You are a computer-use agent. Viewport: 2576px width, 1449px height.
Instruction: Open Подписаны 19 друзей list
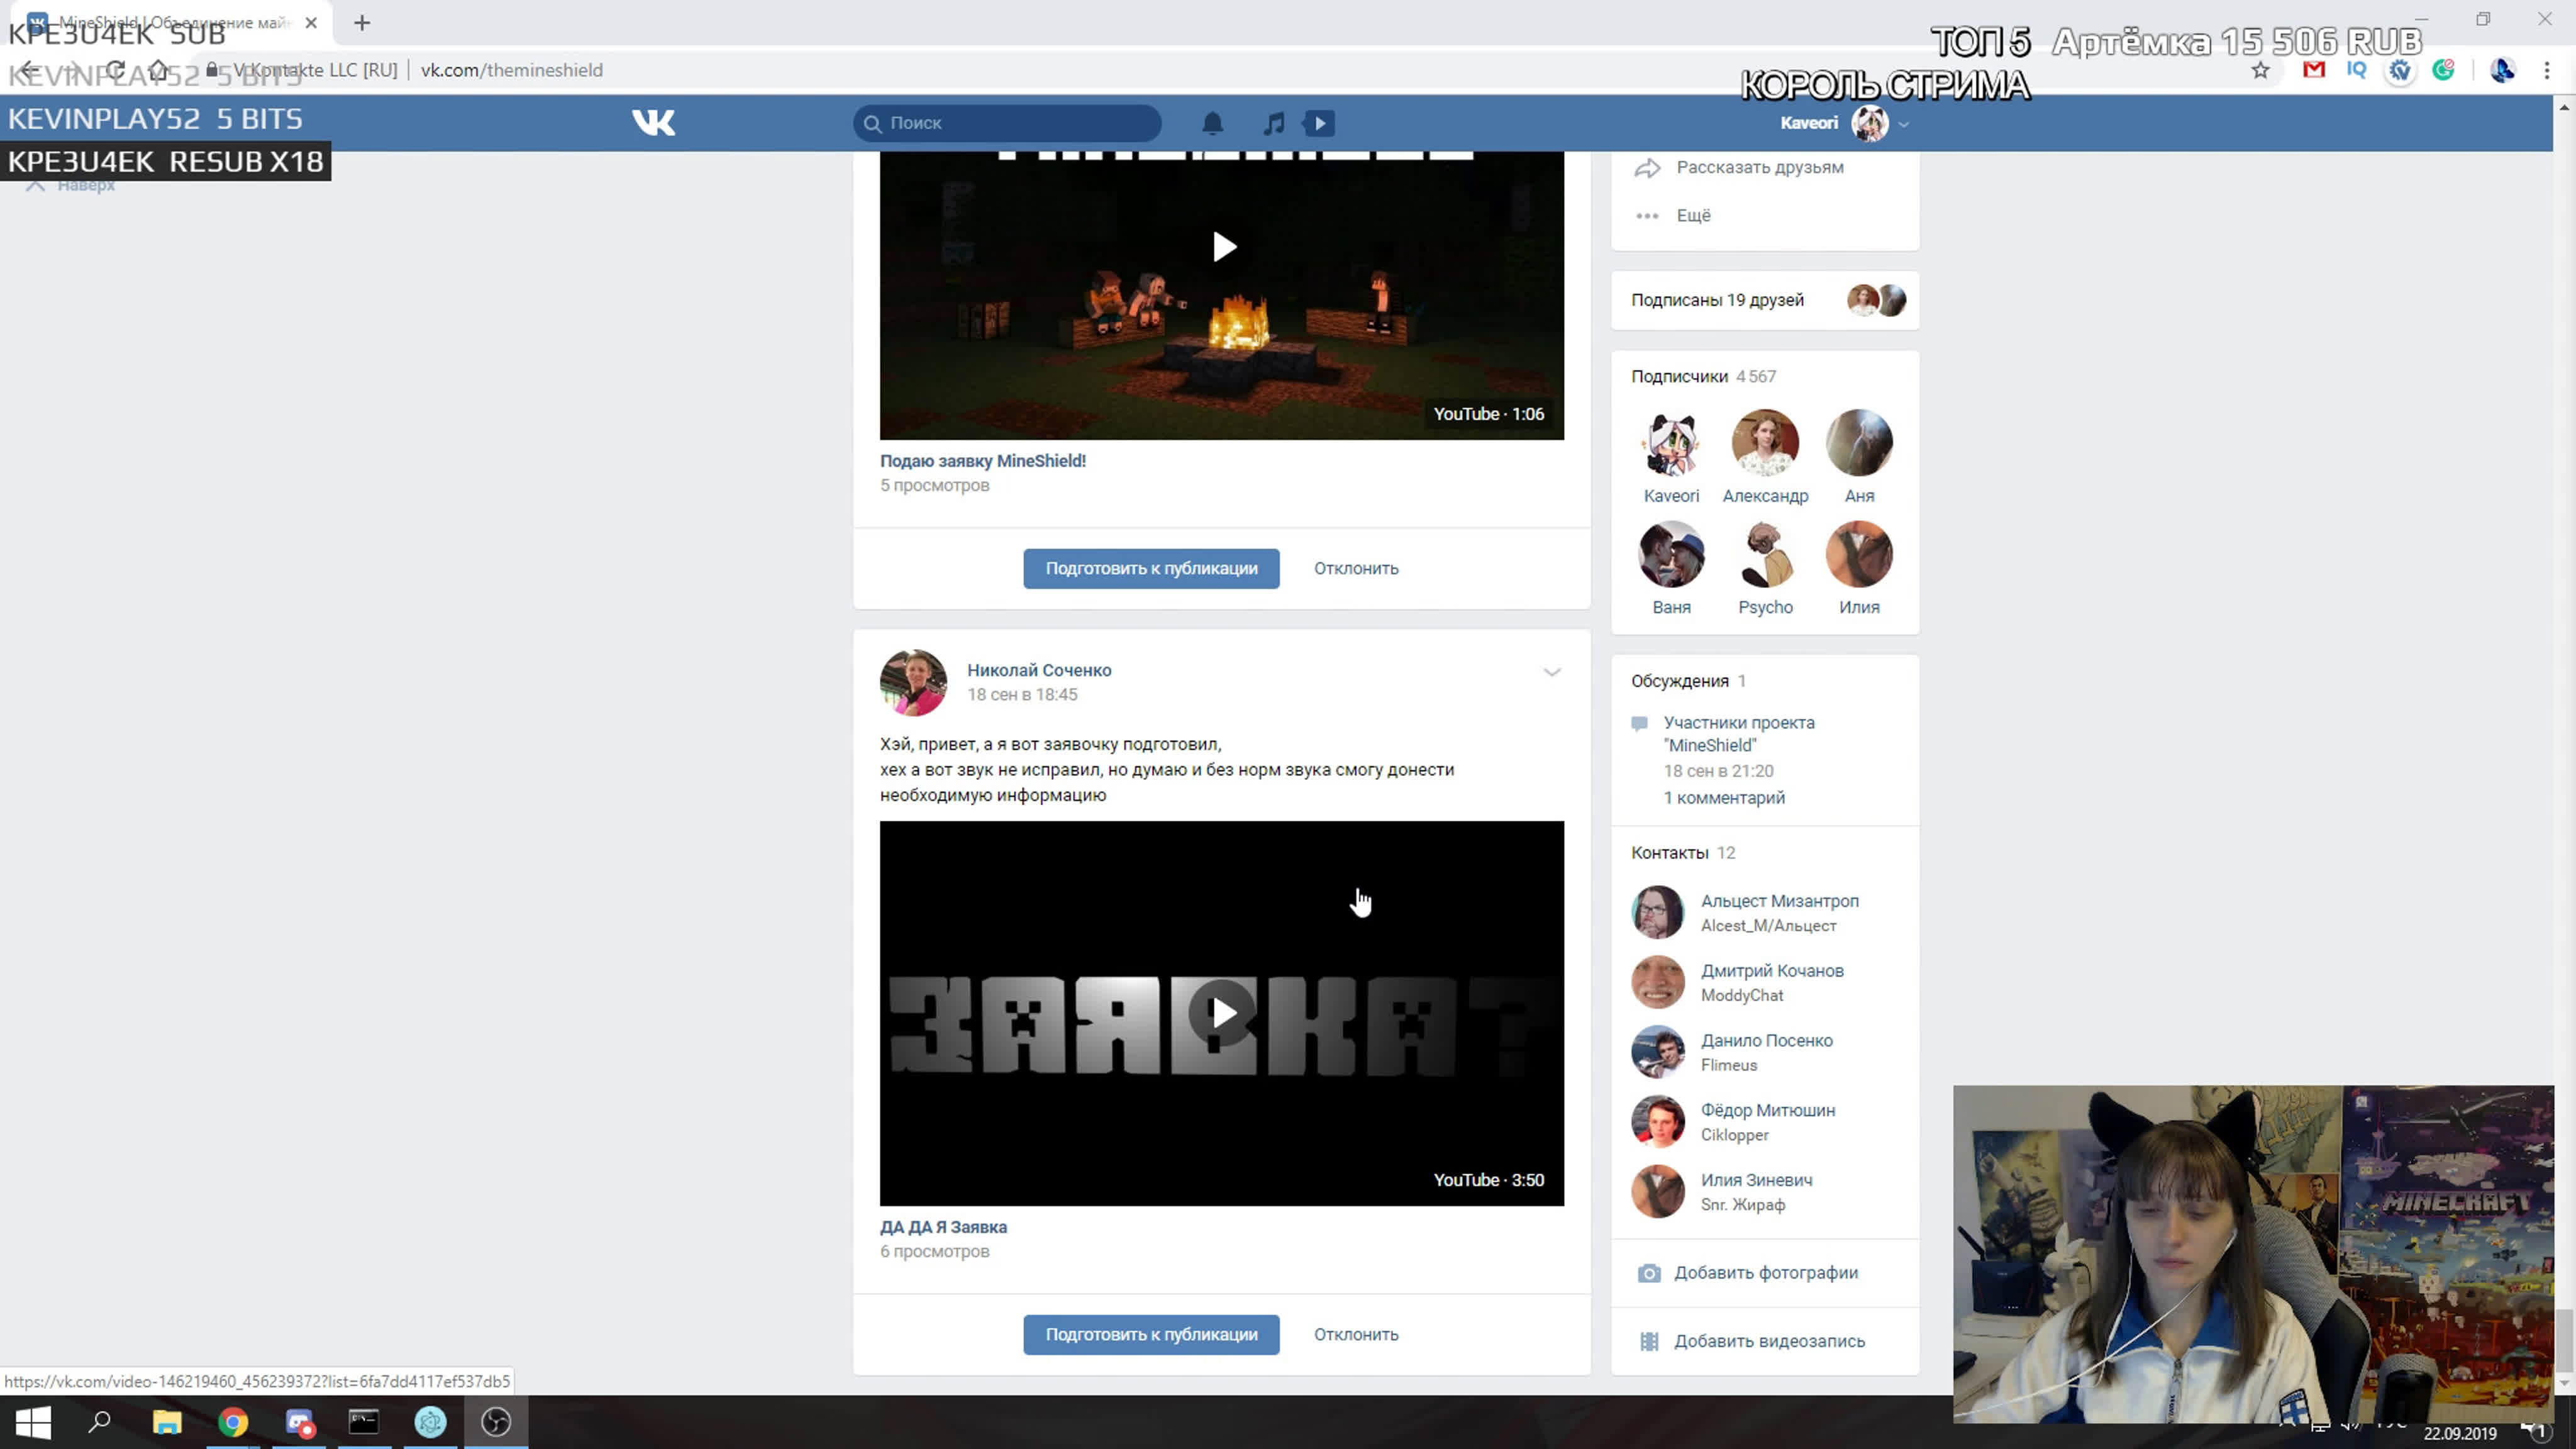click(1717, 300)
